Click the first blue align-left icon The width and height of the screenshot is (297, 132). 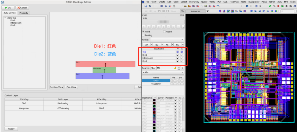point(252,11)
